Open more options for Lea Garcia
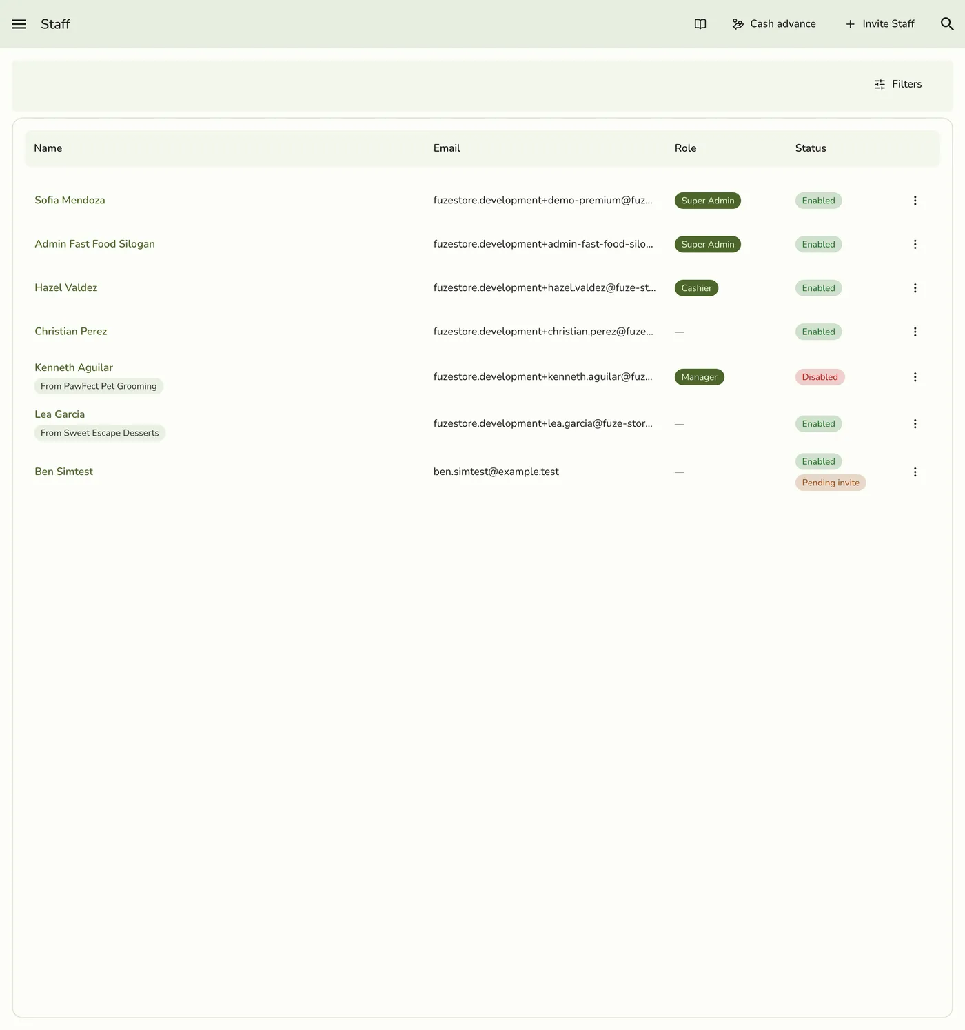This screenshot has height=1030, width=965. (915, 424)
